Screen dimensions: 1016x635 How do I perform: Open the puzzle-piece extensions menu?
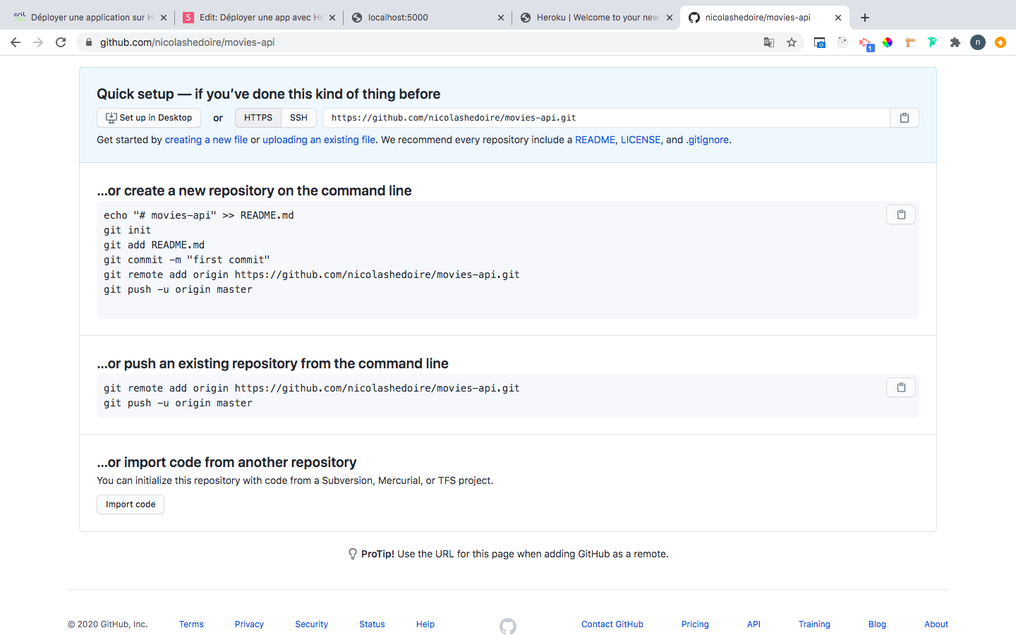955,42
